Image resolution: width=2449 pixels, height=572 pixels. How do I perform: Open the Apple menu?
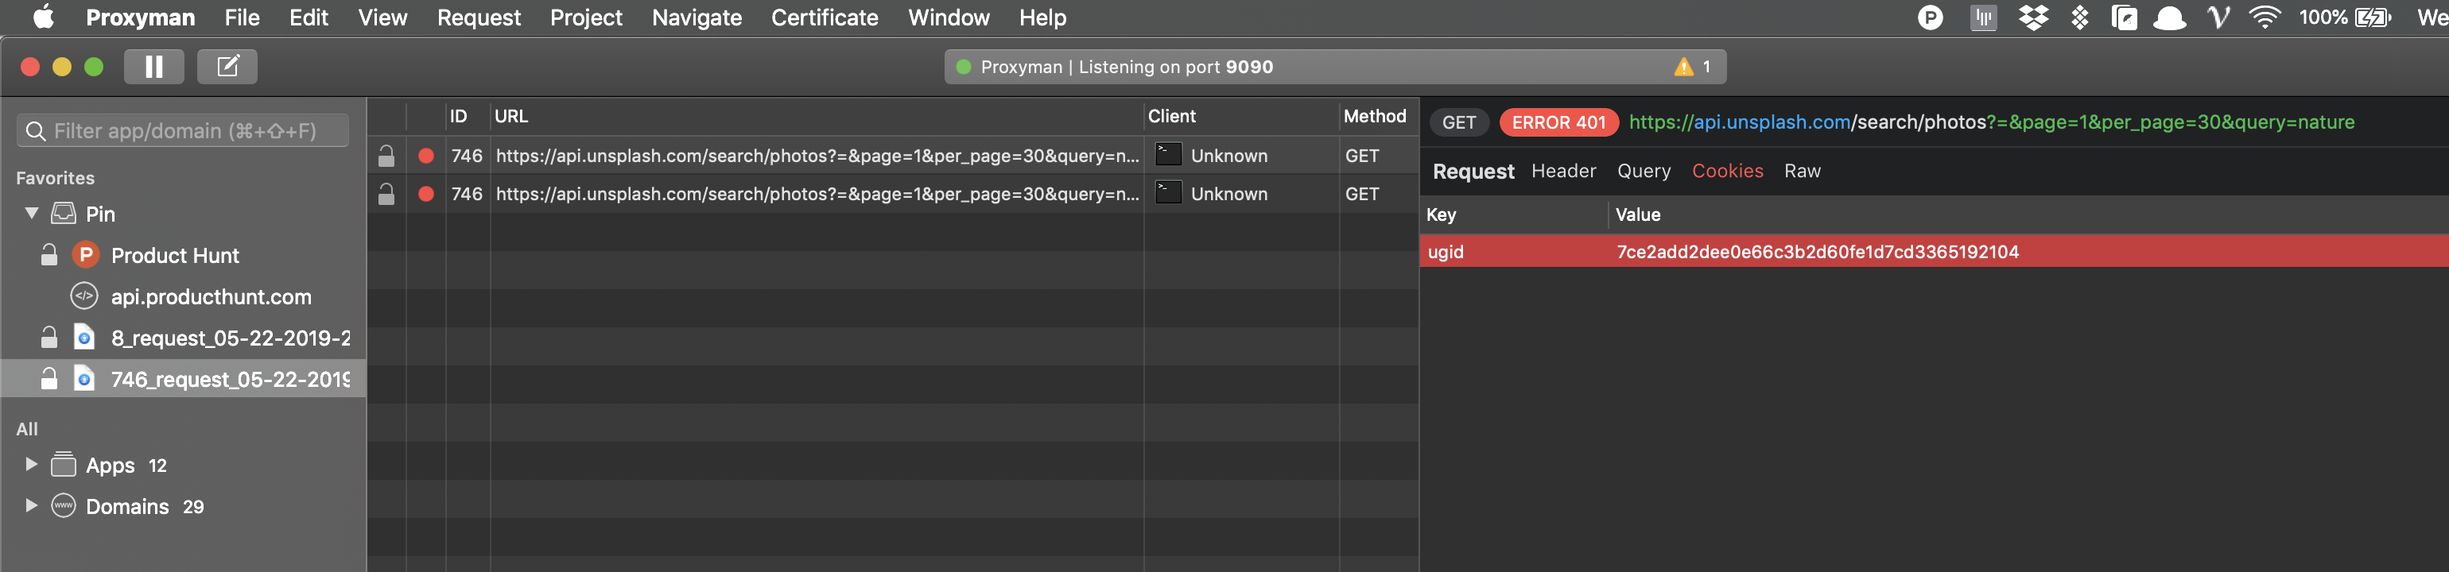tap(44, 17)
